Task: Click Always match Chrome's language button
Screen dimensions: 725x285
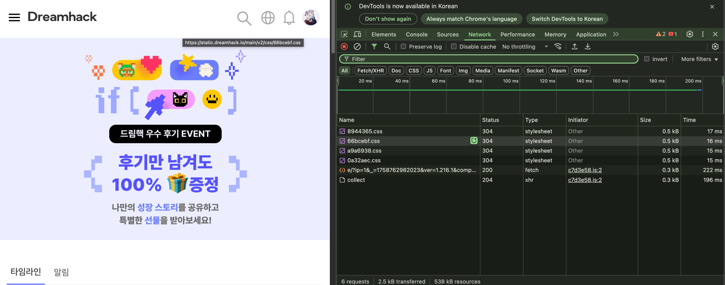Action: (x=472, y=19)
